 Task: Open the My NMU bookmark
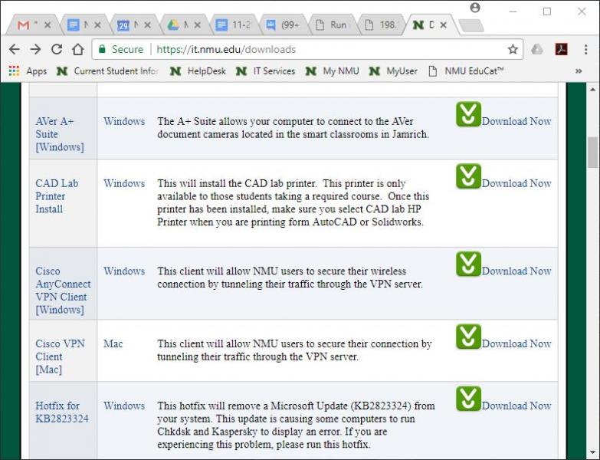(332, 71)
